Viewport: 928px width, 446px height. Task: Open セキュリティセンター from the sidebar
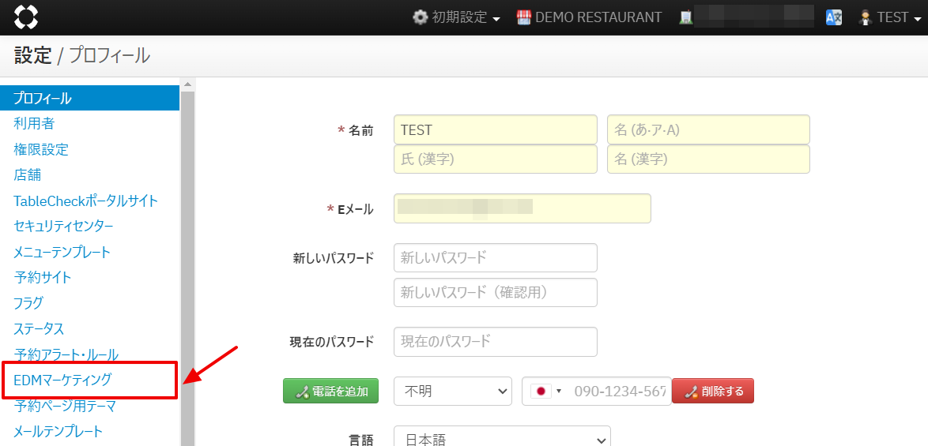click(63, 227)
